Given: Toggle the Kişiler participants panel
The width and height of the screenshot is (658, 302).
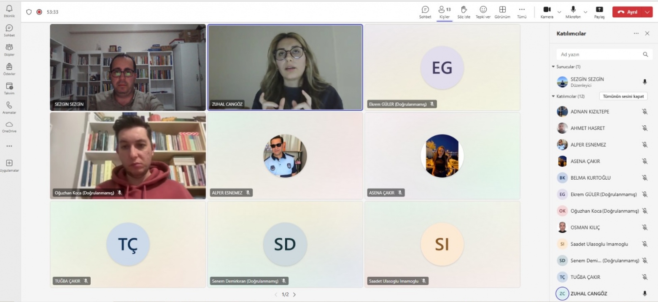Looking at the screenshot, I should [445, 12].
